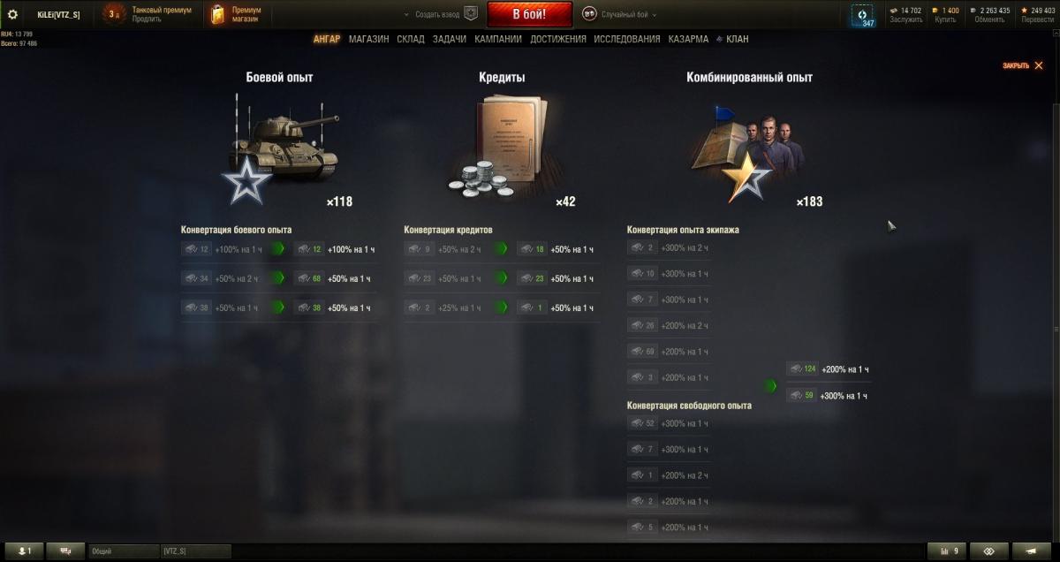The width and height of the screenshot is (1060, 562).
Task: Click the green arrow for combined experience conversion
Action: 770,386
